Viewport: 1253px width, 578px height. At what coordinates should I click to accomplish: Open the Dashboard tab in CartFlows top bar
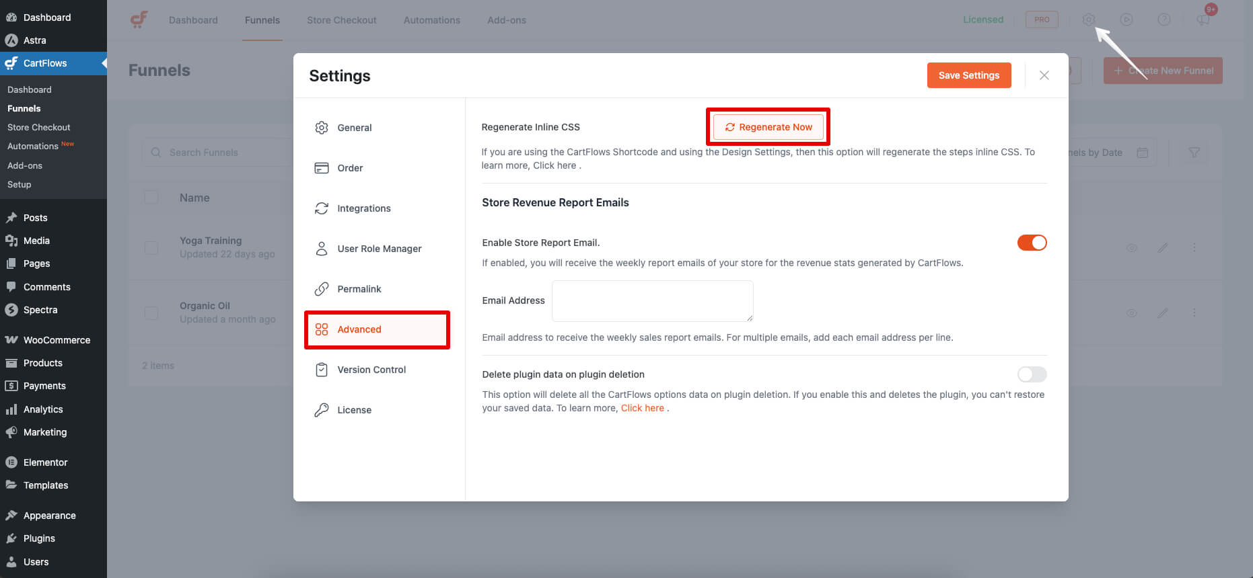[x=193, y=20]
